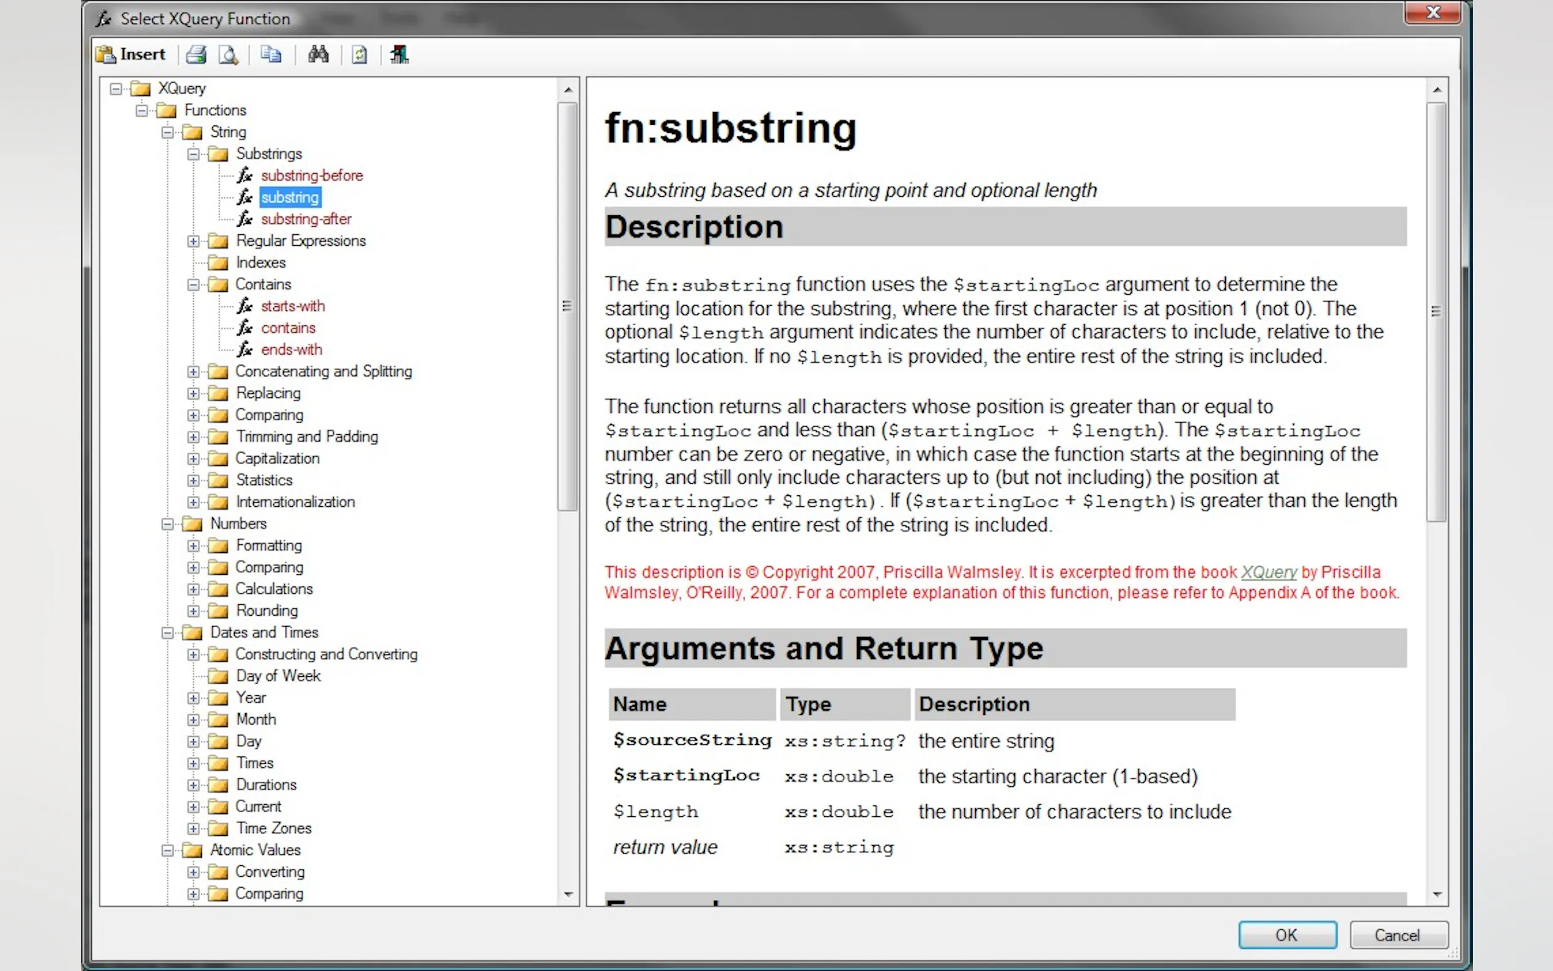
Task: Print the function documentation
Action: 196,54
